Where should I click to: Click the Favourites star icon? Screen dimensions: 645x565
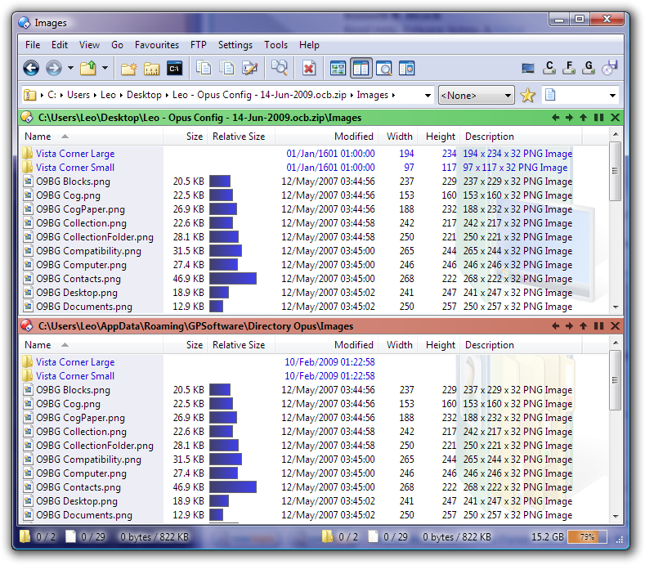(x=528, y=96)
